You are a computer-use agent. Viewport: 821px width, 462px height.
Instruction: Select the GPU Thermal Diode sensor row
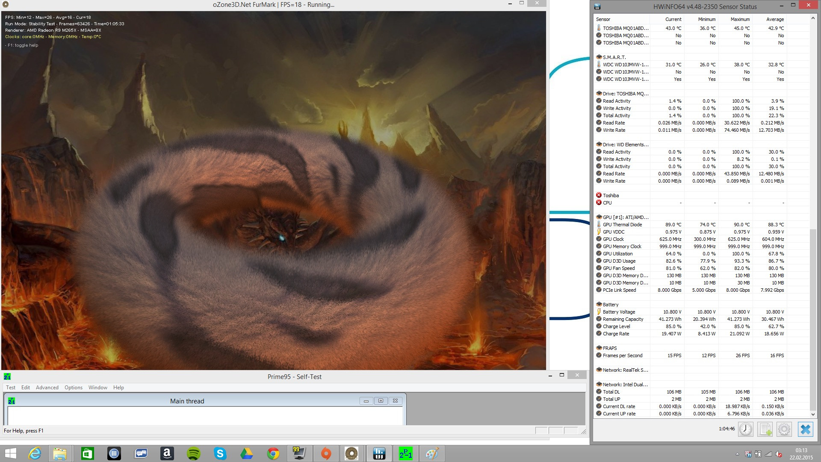point(622,225)
